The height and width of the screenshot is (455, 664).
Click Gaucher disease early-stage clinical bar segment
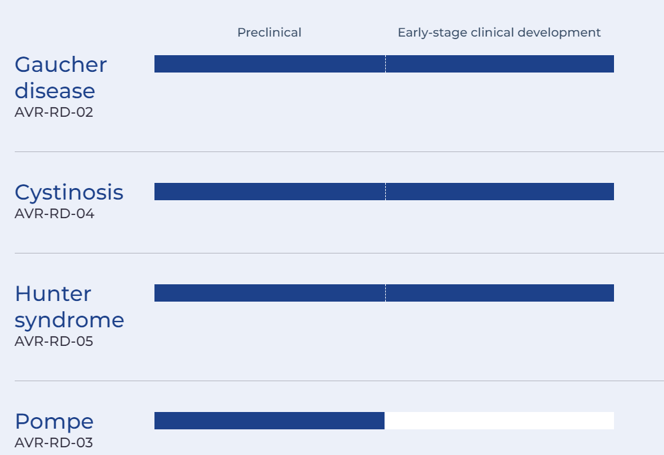(500, 64)
